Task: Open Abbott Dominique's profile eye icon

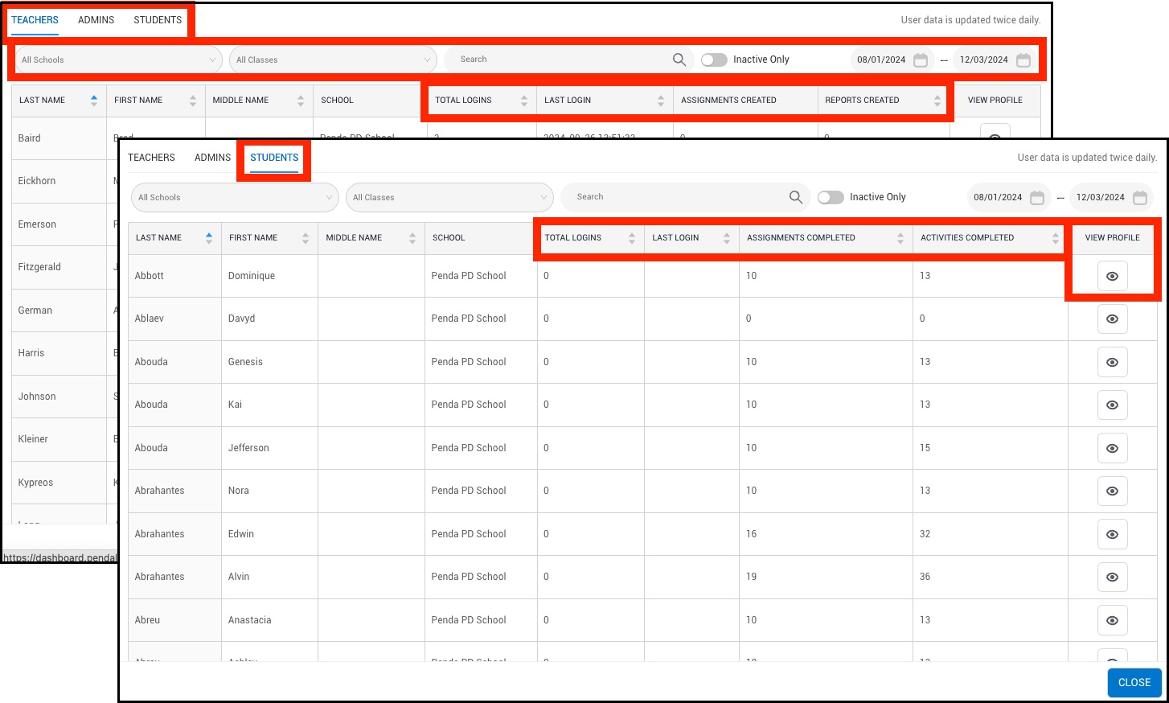Action: point(1112,276)
